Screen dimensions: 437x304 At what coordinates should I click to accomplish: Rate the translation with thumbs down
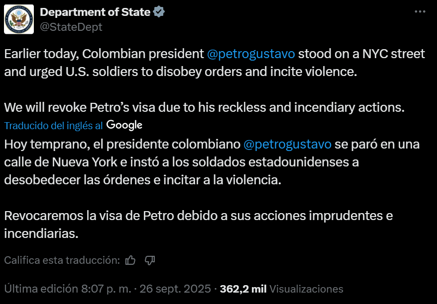click(x=150, y=260)
